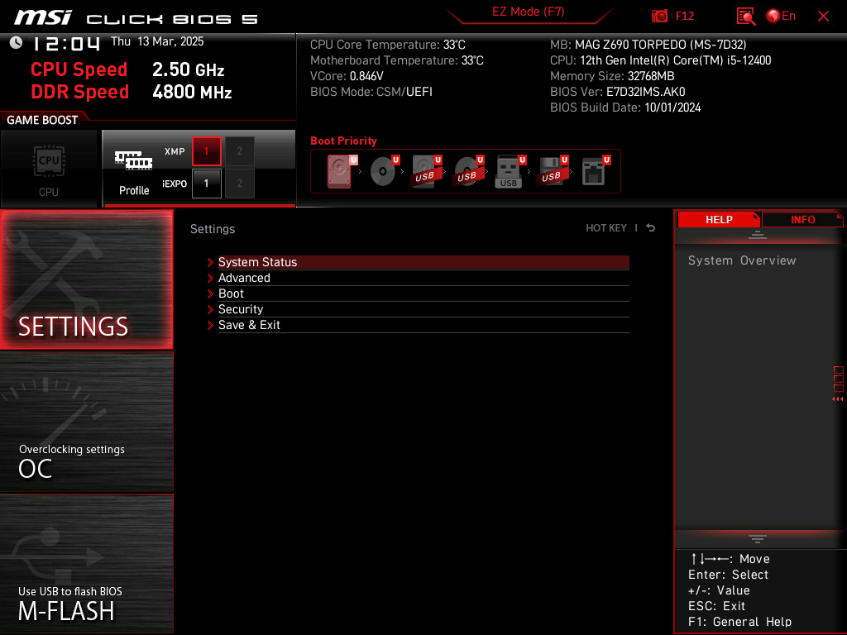Open the Advanced submenu
Image resolution: width=847 pixels, height=635 pixels.
tap(423, 278)
